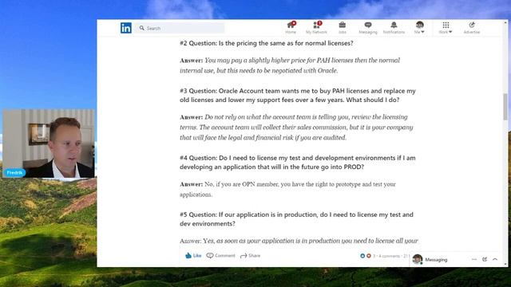Open the 4 comments link
This screenshot has height=287, width=511.
click(389, 256)
